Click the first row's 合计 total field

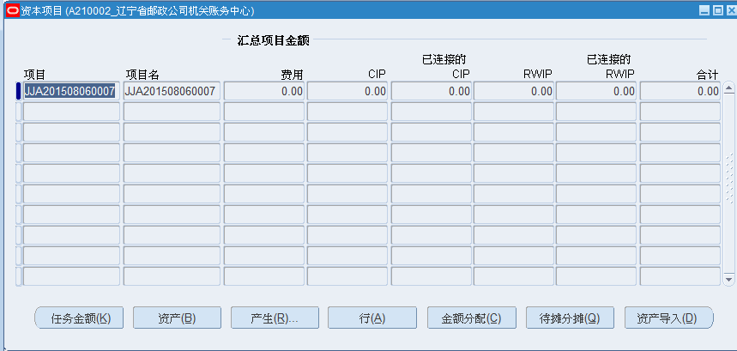click(680, 91)
